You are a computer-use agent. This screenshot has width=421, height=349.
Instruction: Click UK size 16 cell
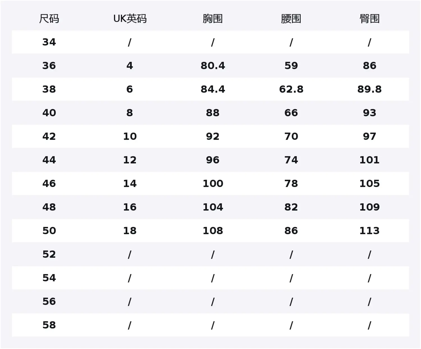click(x=130, y=207)
